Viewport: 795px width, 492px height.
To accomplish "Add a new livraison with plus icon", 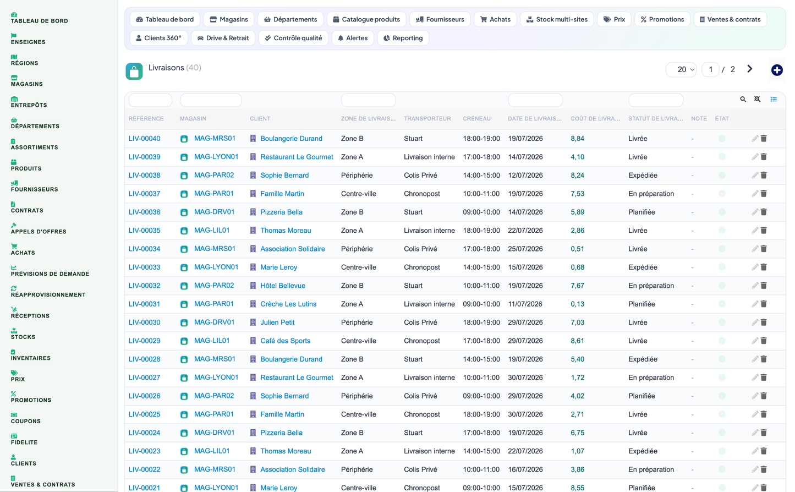I will pyautogui.click(x=777, y=70).
